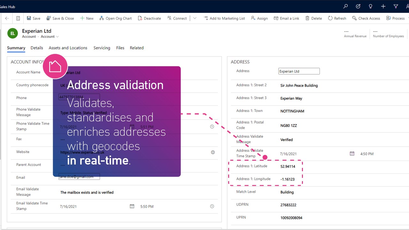Switch to the Details tab

tap(37, 48)
